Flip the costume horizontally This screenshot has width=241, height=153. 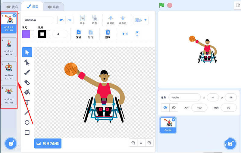point(125,34)
